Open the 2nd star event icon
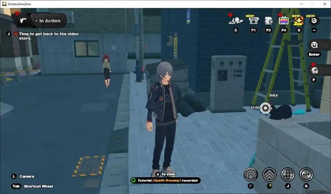Image resolution: width=331 pixels, height=194 pixels. click(x=299, y=21)
